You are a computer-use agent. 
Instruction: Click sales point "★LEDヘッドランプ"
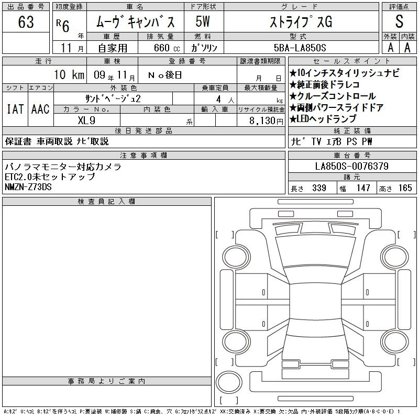(x=323, y=119)
